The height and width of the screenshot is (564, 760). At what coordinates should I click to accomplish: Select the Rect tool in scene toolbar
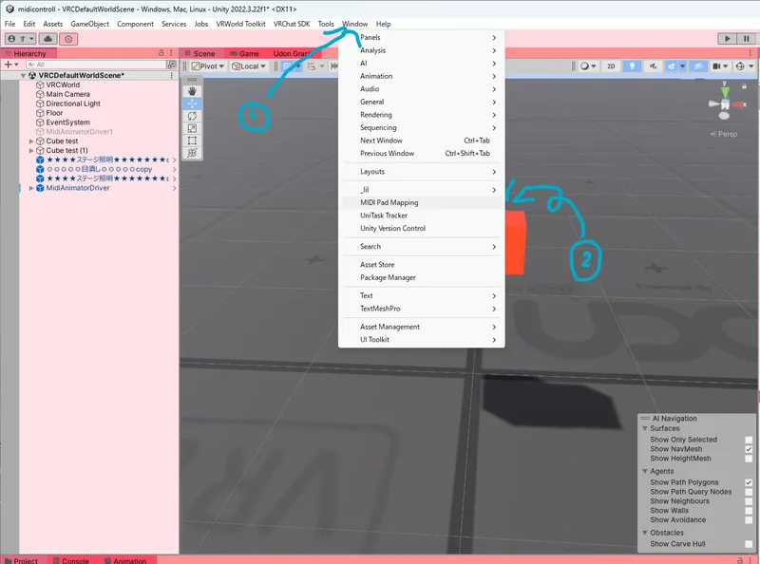click(192, 141)
